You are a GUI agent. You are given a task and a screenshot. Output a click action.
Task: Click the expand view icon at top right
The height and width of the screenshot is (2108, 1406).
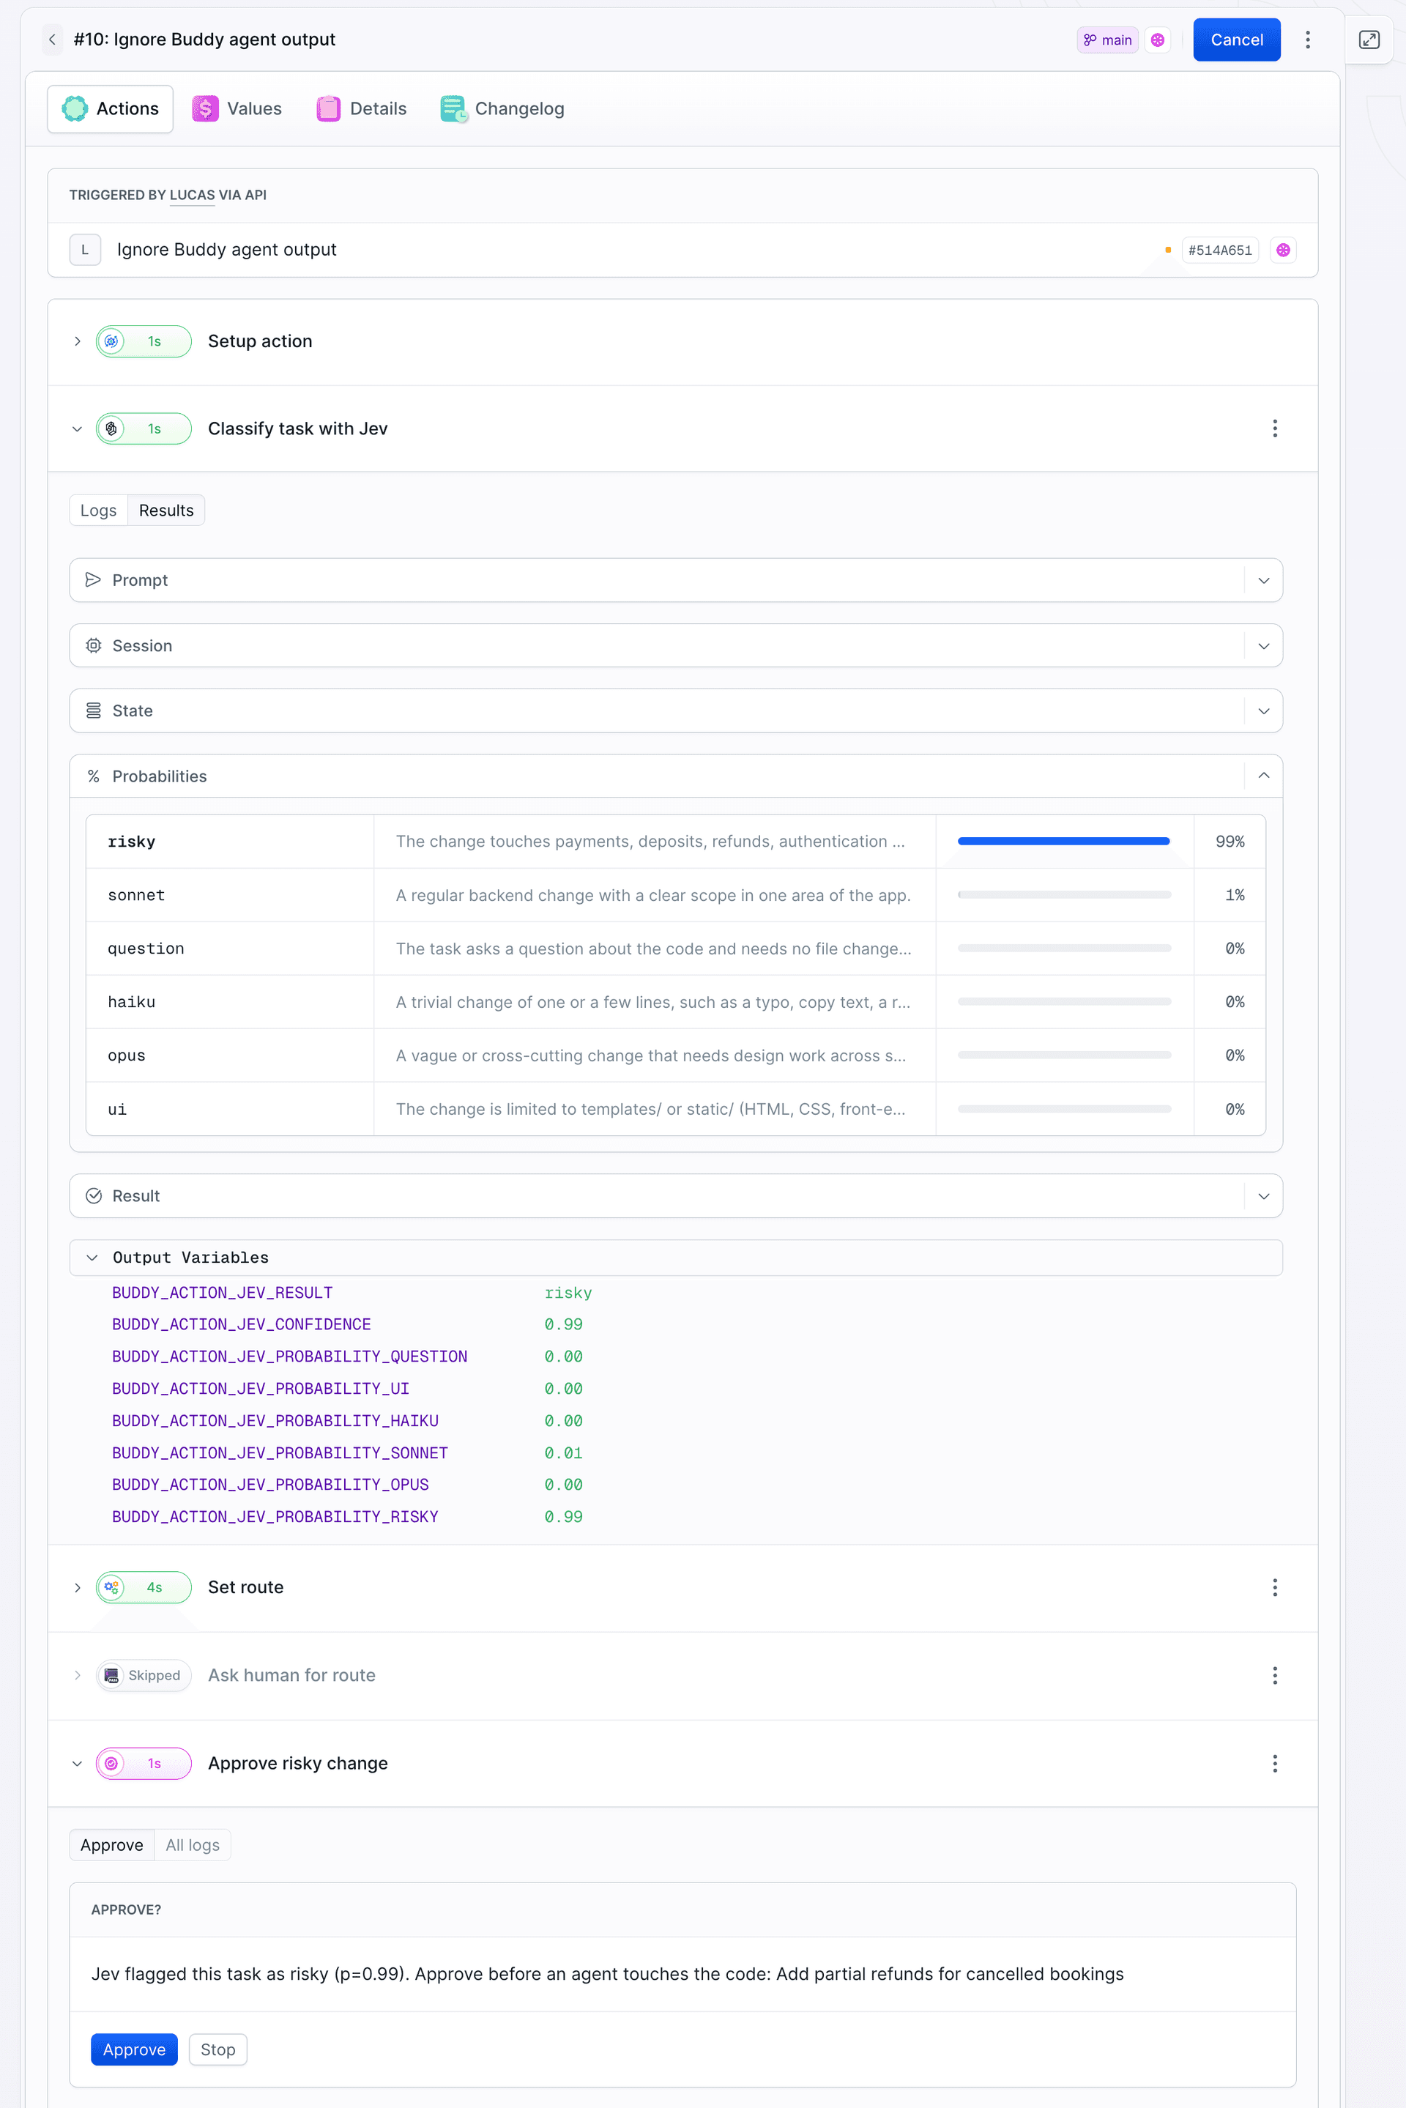pos(1369,40)
